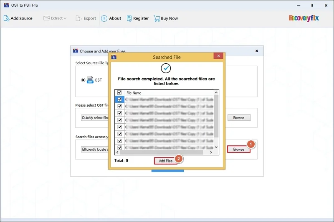Click the Searched File dialog app icon

[114, 57]
